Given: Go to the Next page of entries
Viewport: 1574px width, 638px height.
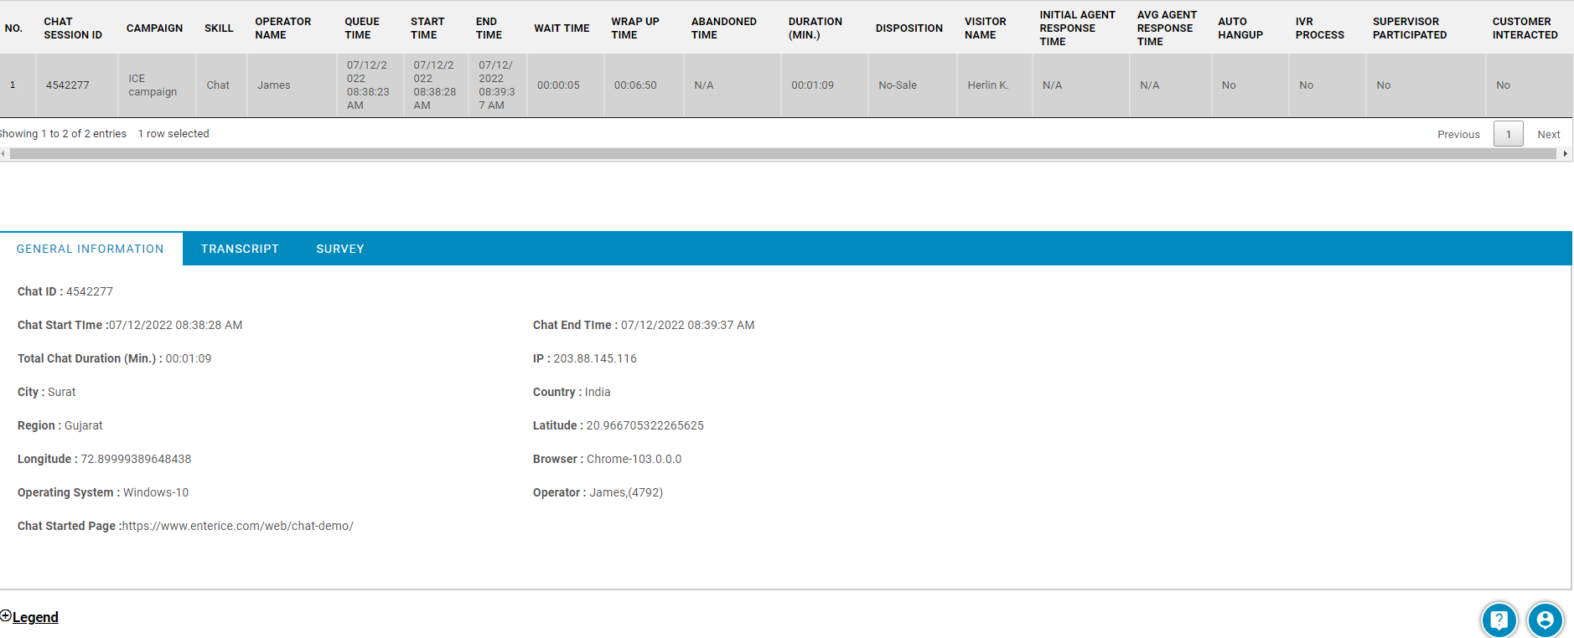Looking at the screenshot, I should coord(1548,134).
